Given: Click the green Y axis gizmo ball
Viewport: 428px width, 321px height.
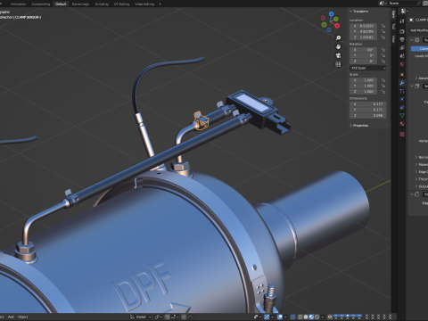Looking at the screenshot, I should [x=335, y=19].
